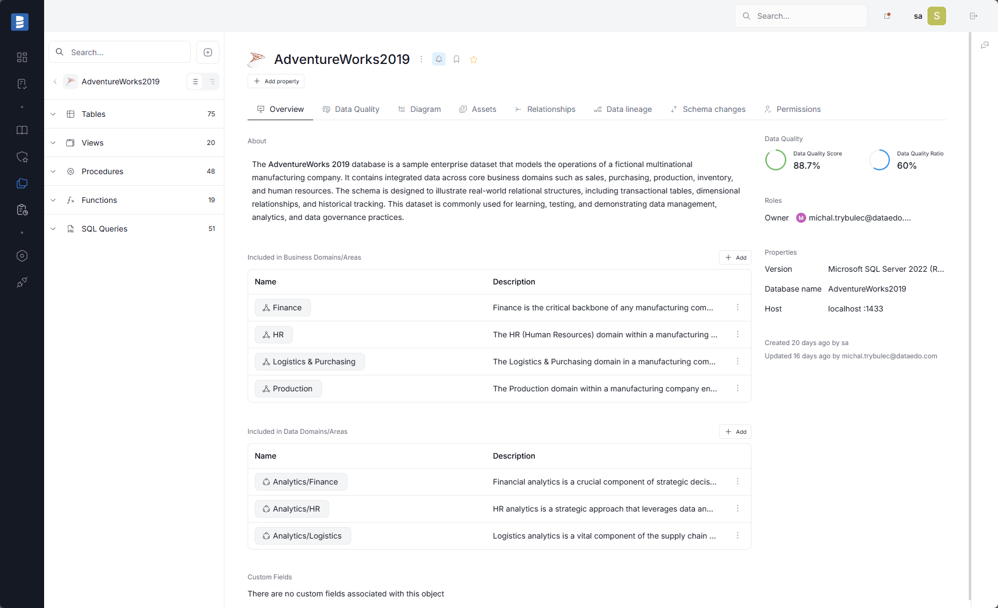Screen dimensions: 998x608
Task: Switch to the Diagram tab
Action: tap(420, 109)
